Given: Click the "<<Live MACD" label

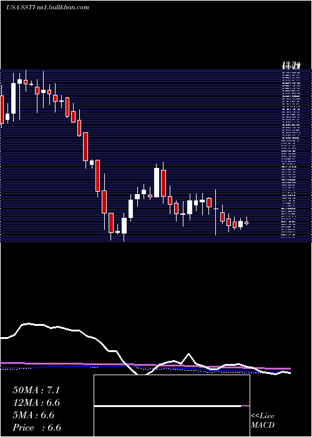Looking at the screenshot, I should (263, 421).
